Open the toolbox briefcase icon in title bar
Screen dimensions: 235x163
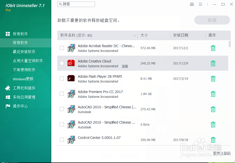tap(192, 4)
